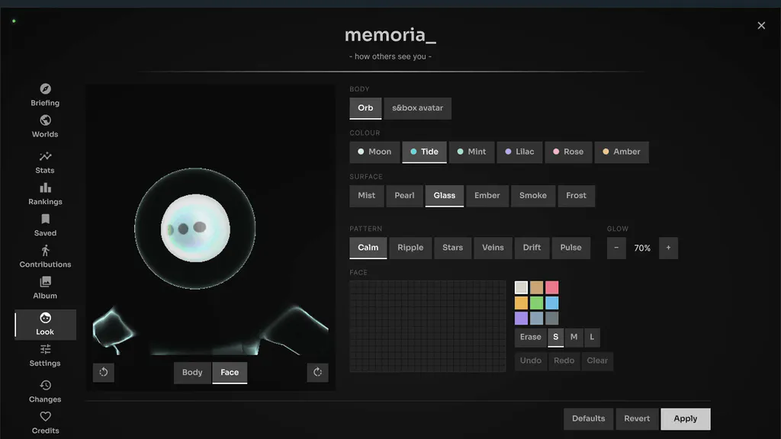Choose the Frost surface option
Image resolution: width=781 pixels, height=439 pixels.
pyautogui.click(x=577, y=196)
